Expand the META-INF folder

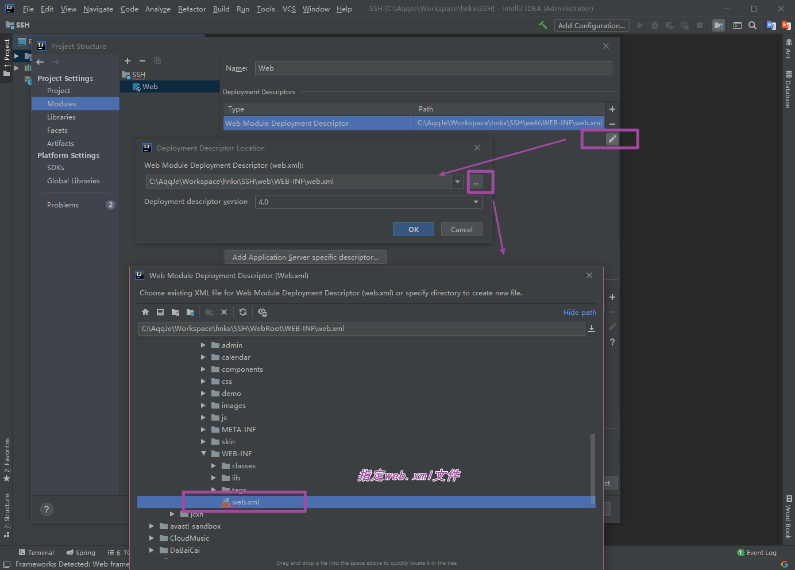[203, 430]
